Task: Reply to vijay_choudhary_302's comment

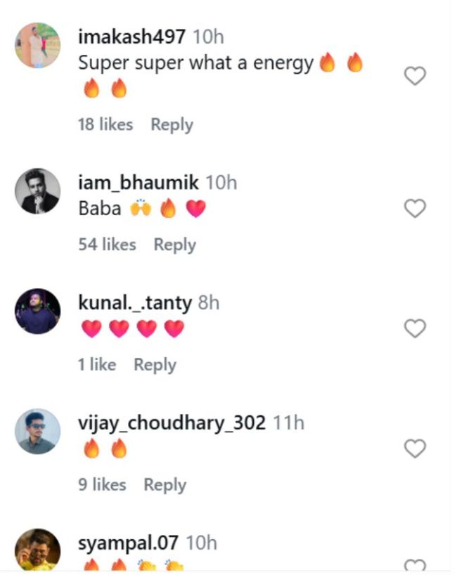Action: tap(165, 485)
